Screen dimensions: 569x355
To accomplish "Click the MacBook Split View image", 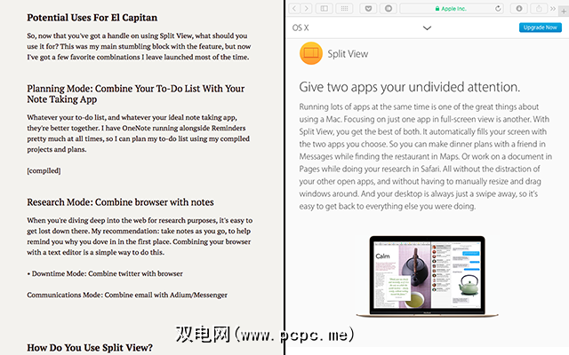I will (427, 277).
